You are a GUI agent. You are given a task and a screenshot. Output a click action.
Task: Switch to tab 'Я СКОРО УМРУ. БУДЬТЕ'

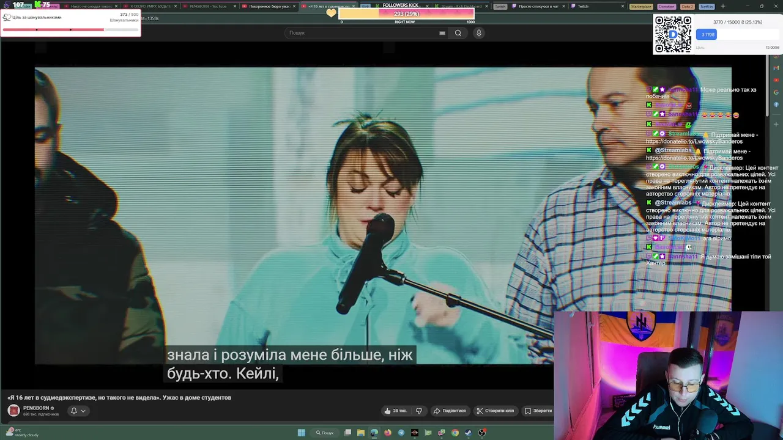click(x=150, y=6)
